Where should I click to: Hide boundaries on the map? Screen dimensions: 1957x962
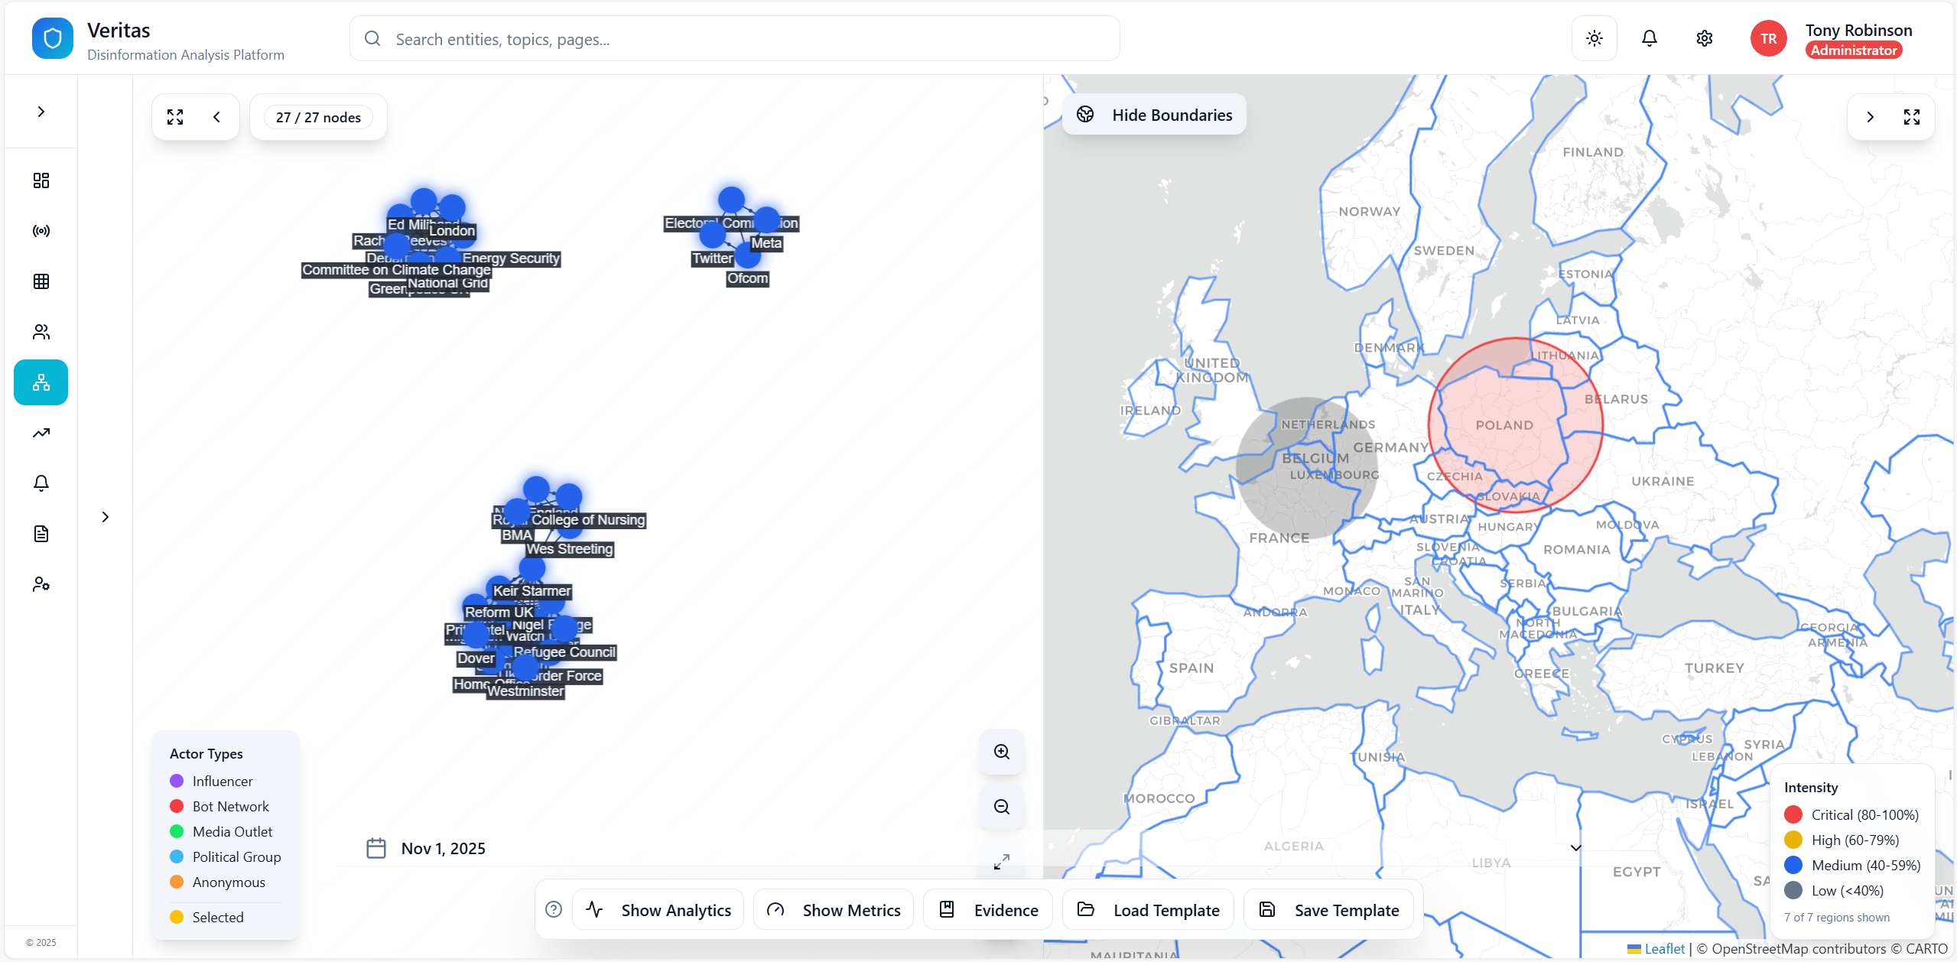pyautogui.click(x=1153, y=114)
